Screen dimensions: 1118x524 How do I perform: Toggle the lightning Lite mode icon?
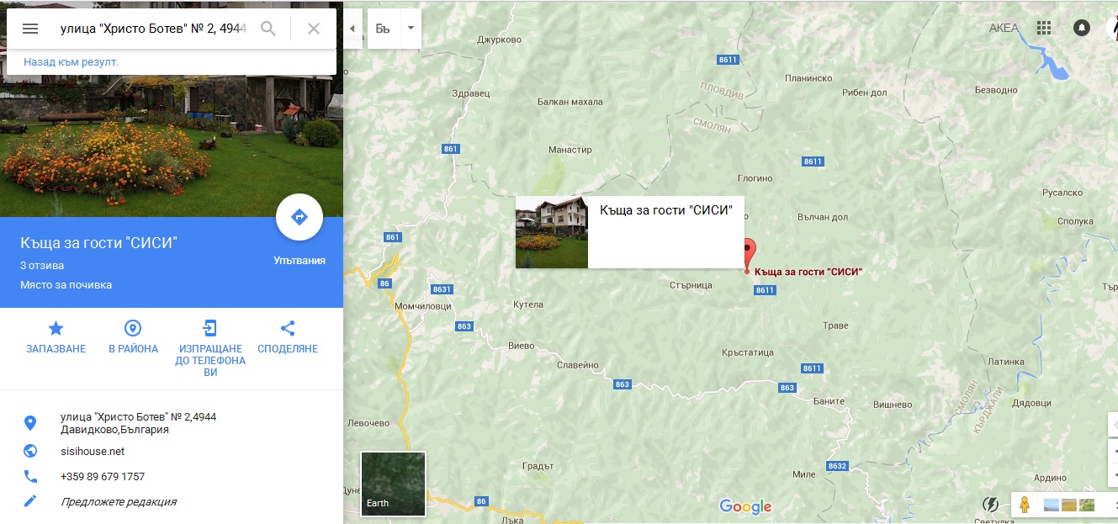tap(990, 505)
